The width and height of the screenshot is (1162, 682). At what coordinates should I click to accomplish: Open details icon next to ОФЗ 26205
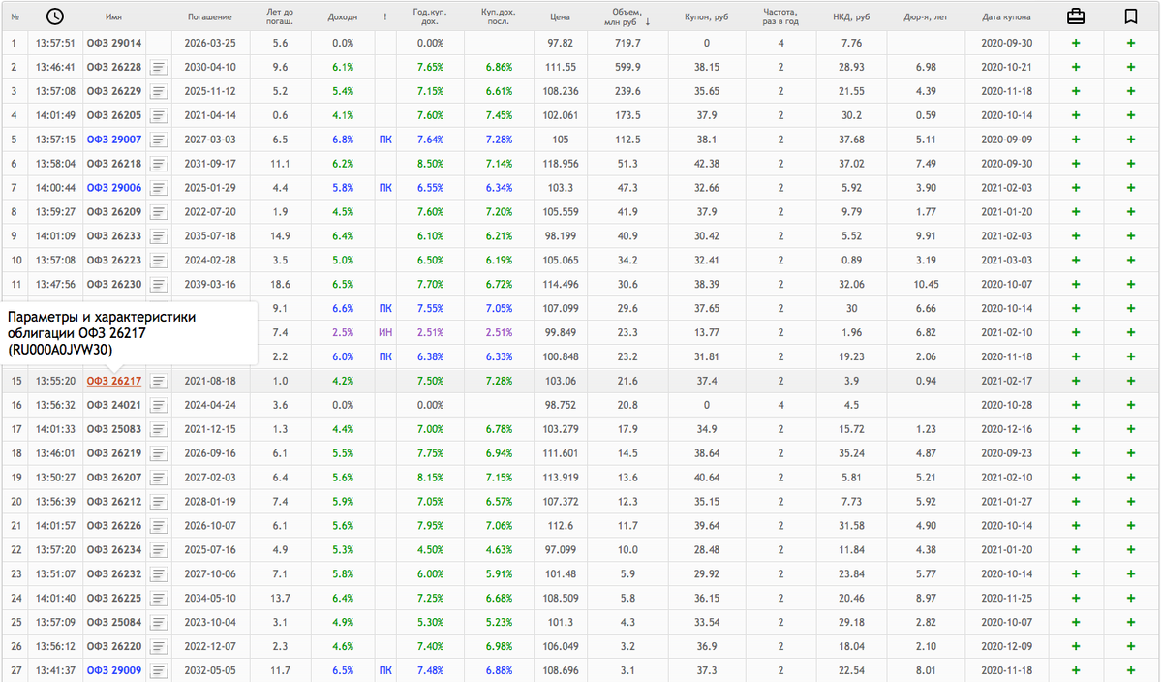(x=159, y=115)
